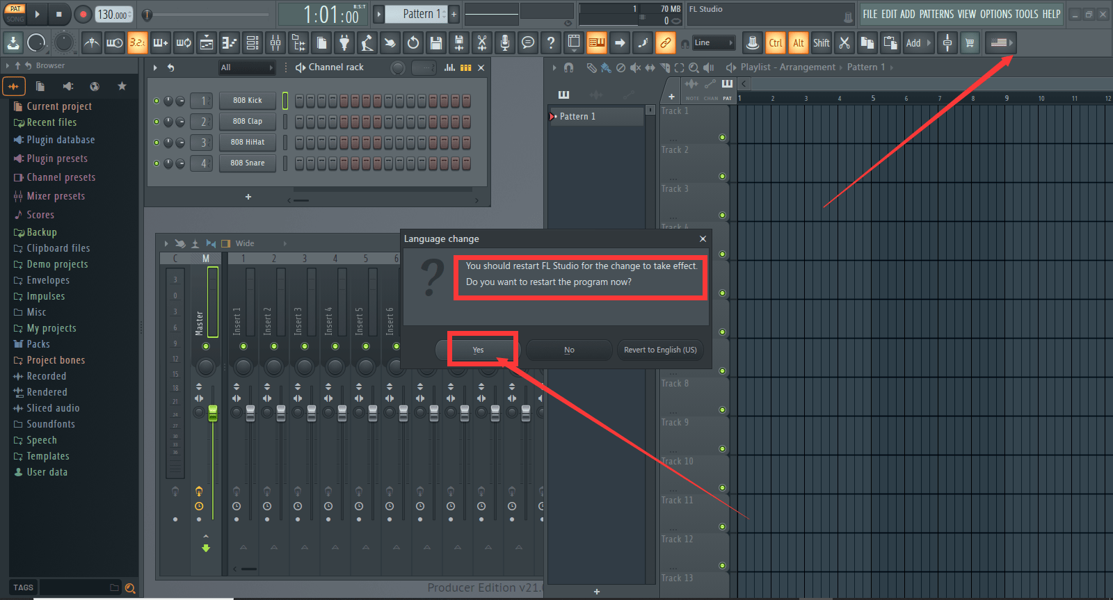
Task: Click the chain link icon in toolbar
Action: click(666, 43)
